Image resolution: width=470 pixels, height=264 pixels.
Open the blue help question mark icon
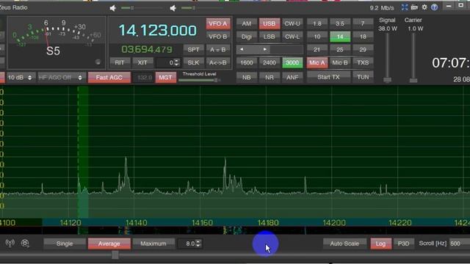[434, 7]
